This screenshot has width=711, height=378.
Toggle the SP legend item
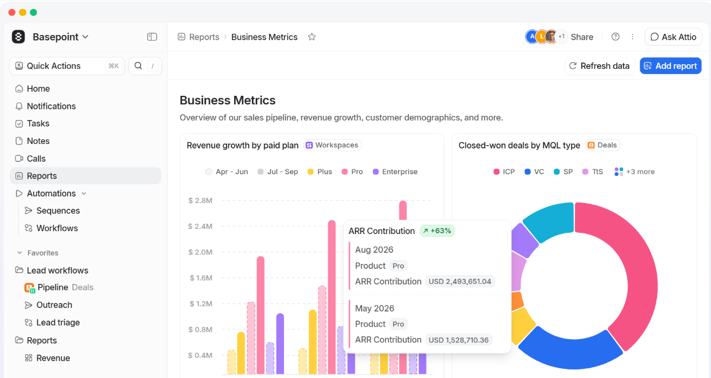[563, 172]
